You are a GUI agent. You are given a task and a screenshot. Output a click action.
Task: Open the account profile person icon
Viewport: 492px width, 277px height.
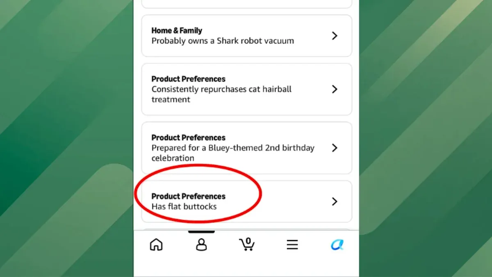pos(201,245)
